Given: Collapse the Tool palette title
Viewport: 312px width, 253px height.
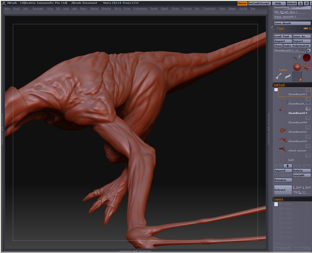Looking at the screenshot, I should (x=280, y=29).
